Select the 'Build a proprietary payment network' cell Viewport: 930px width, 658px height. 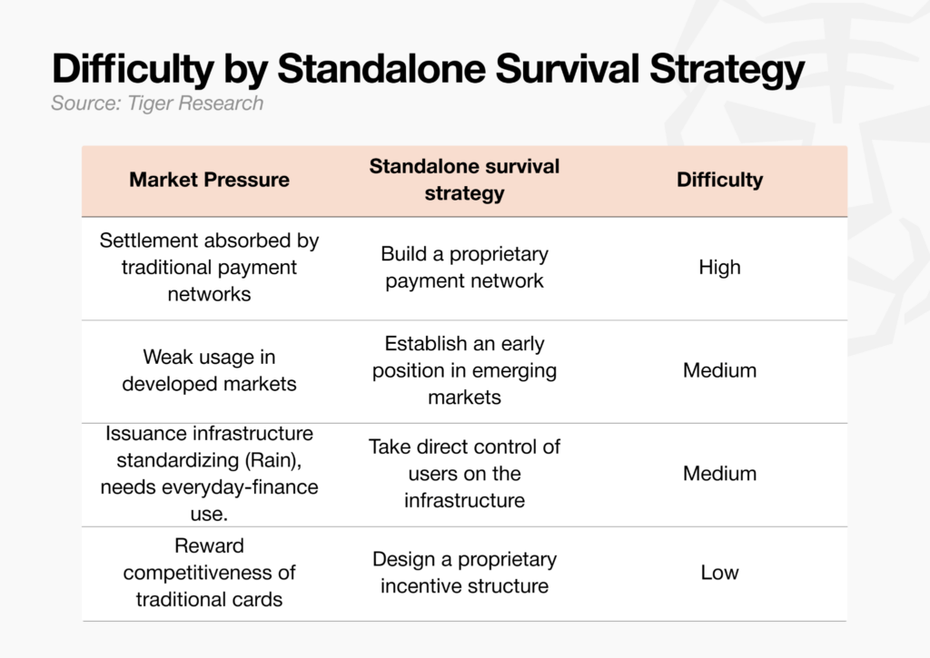click(464, 268)
